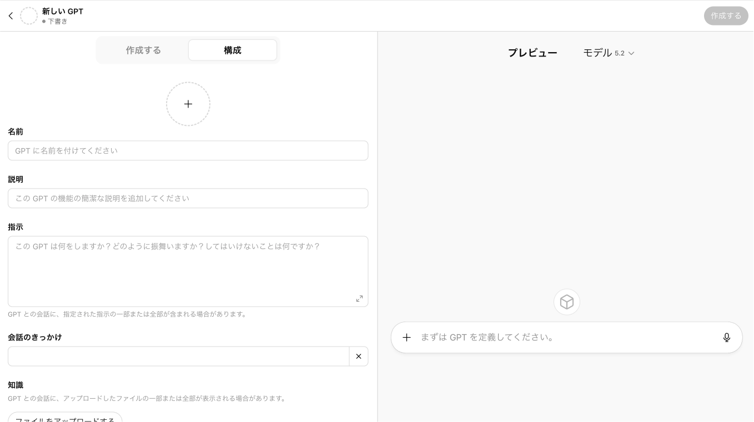Click into the 説明 description field
754x422 pixels.
188,199
